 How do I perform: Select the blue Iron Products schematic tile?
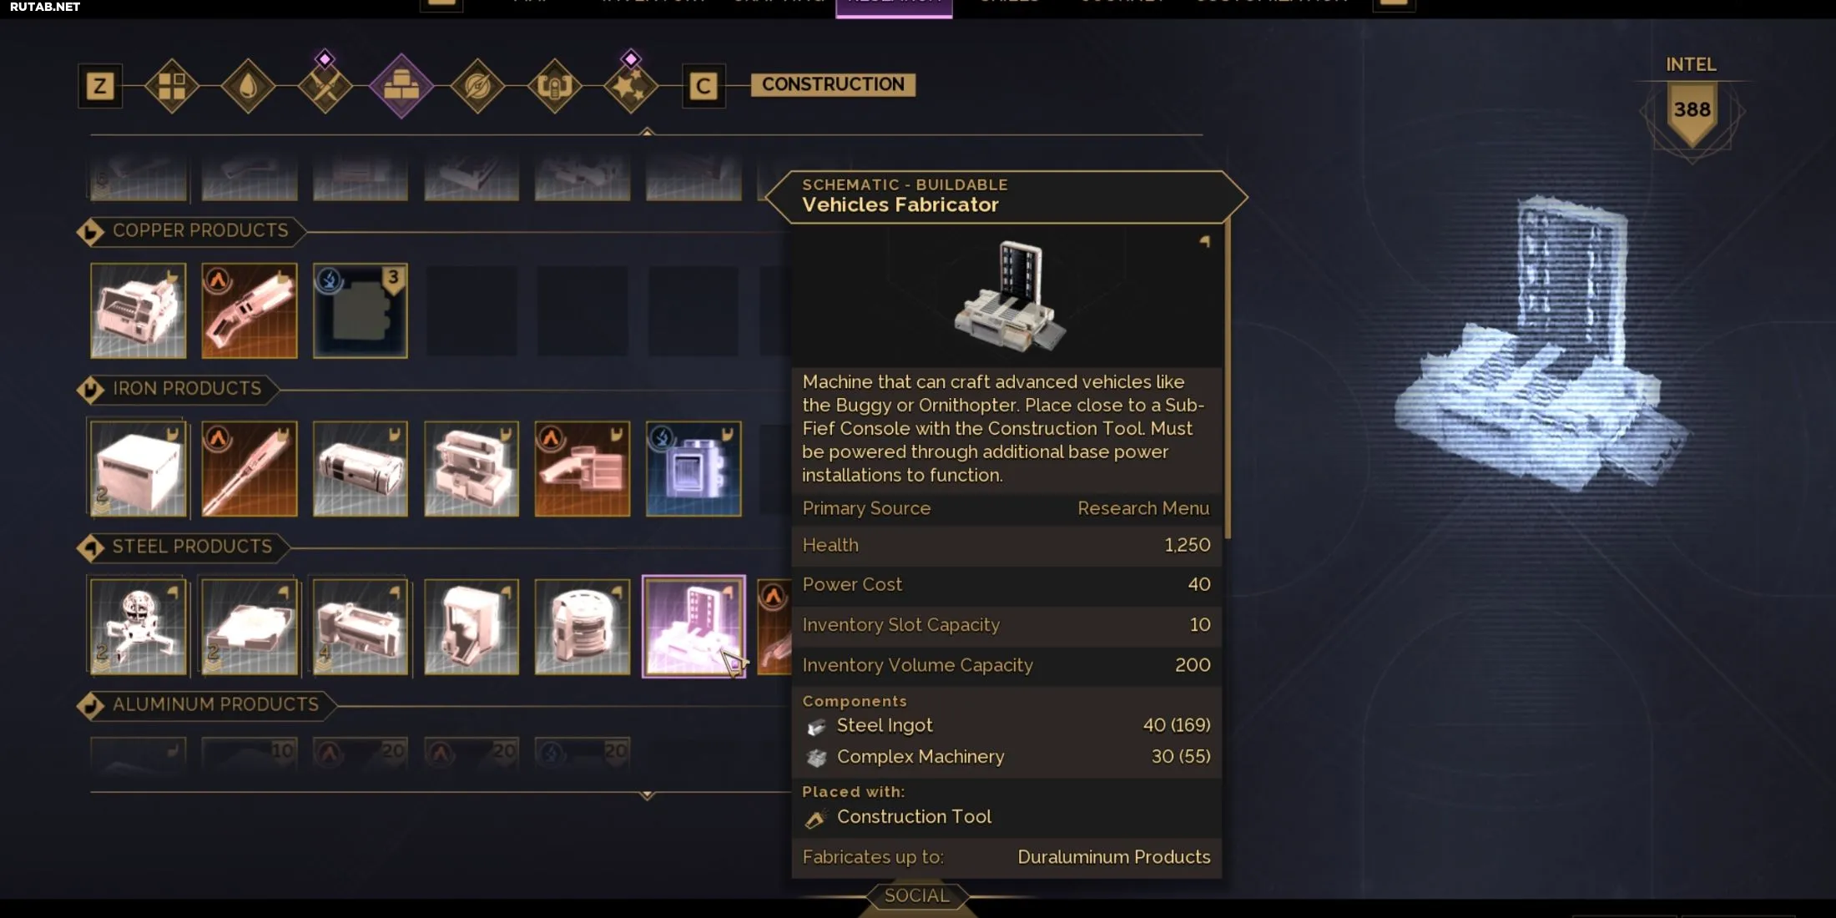[694, 468]
